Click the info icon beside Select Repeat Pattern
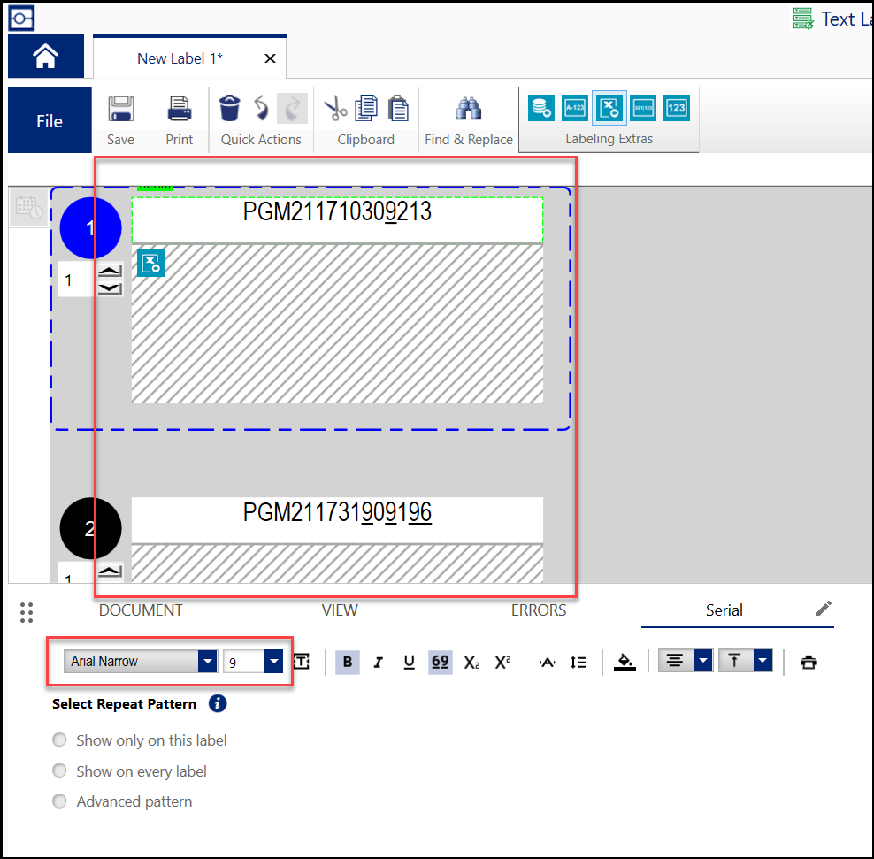The width and height of the screenshot is (874, 859). tap(218, 704)
